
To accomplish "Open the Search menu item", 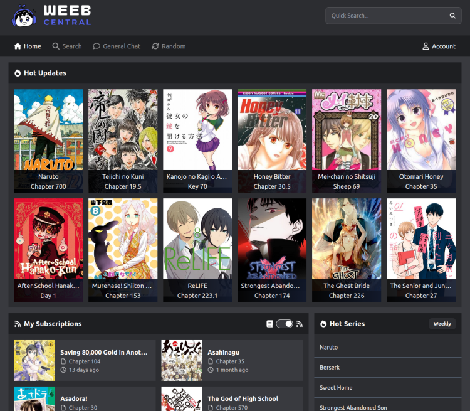I will (67, 46).
